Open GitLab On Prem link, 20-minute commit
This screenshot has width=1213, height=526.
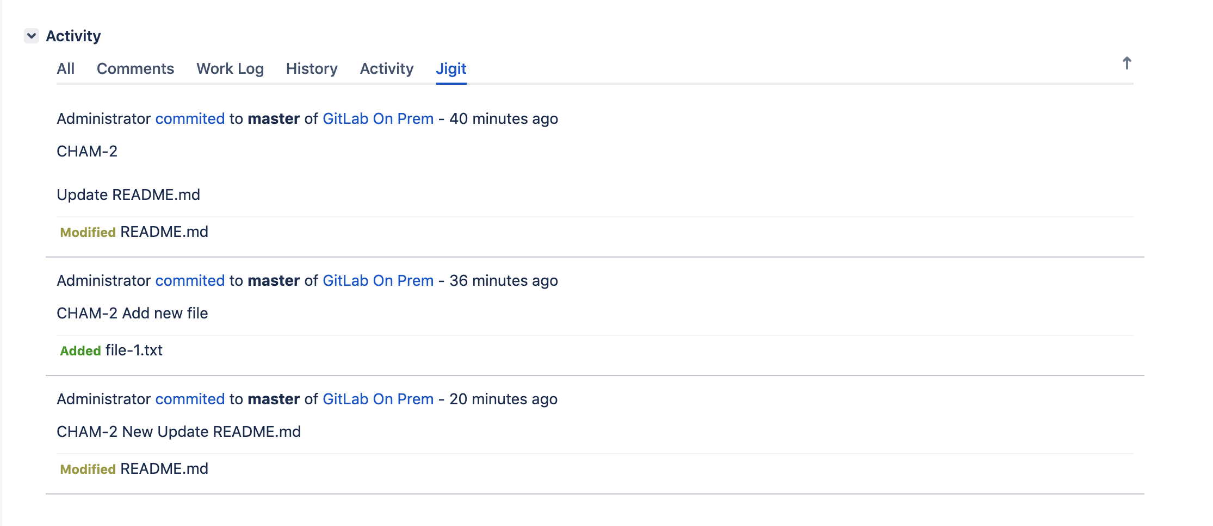378,399
